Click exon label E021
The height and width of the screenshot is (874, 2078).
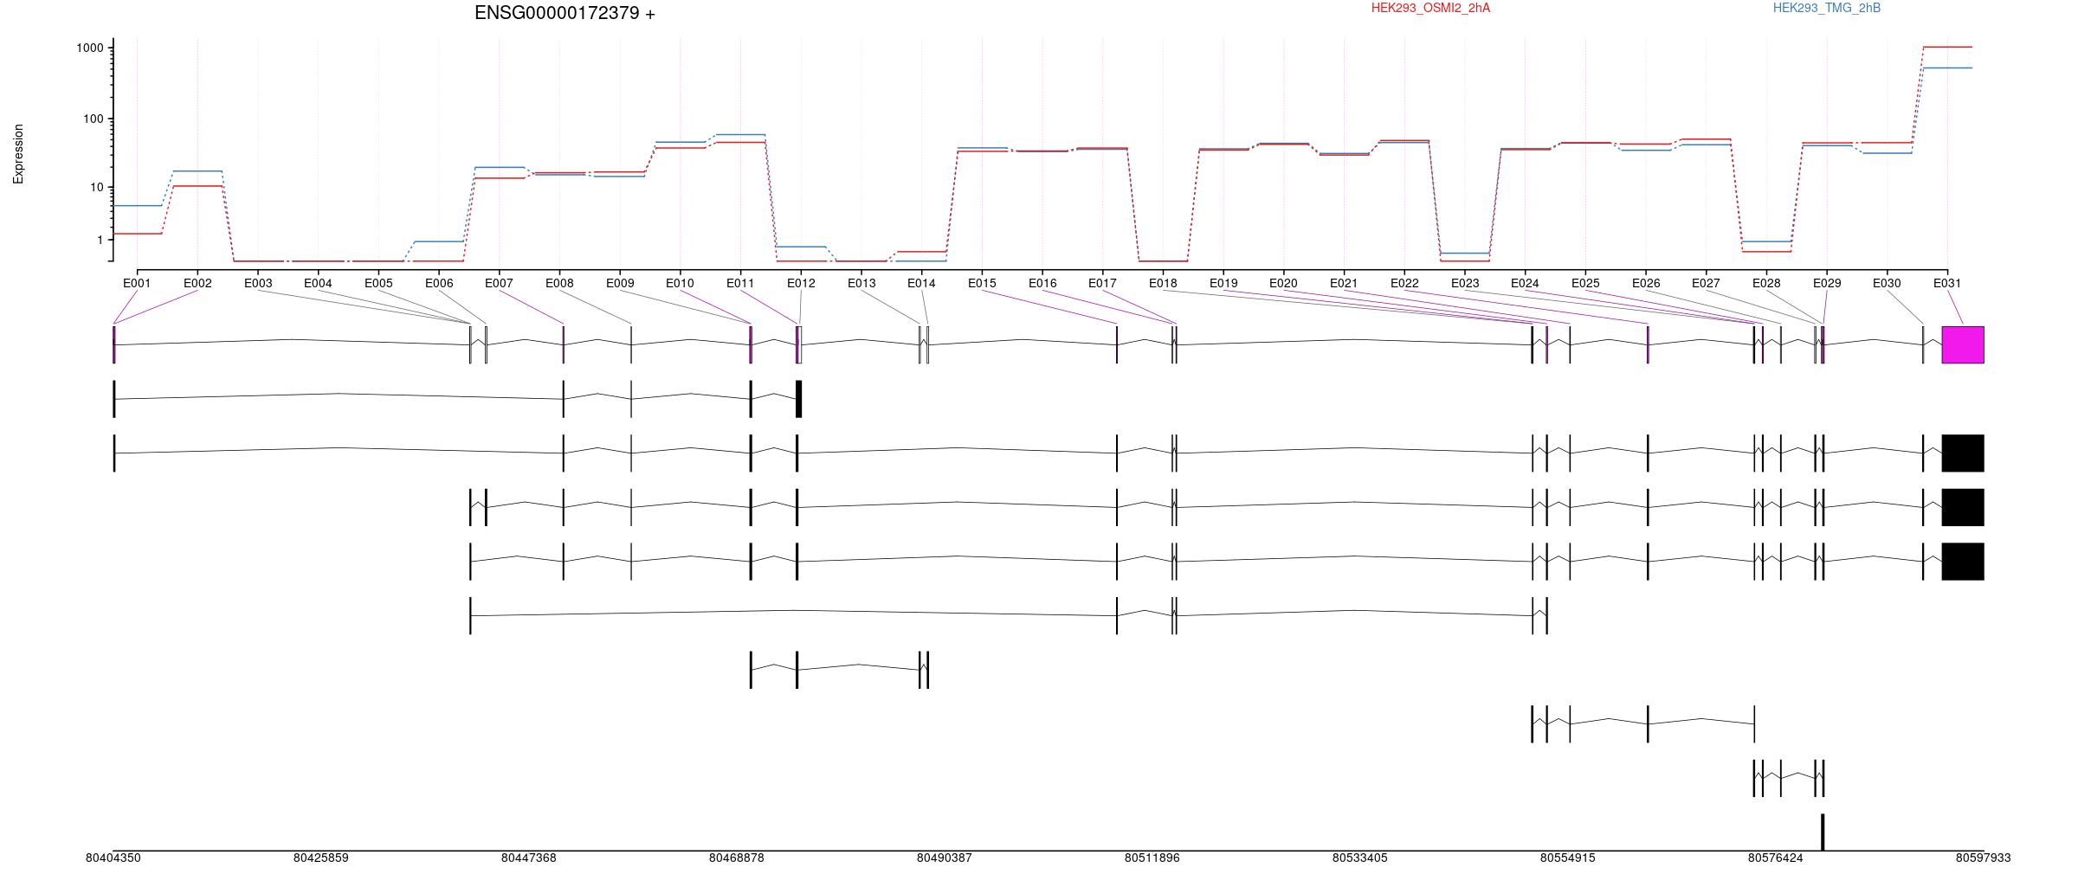(x=1344, y=283)
